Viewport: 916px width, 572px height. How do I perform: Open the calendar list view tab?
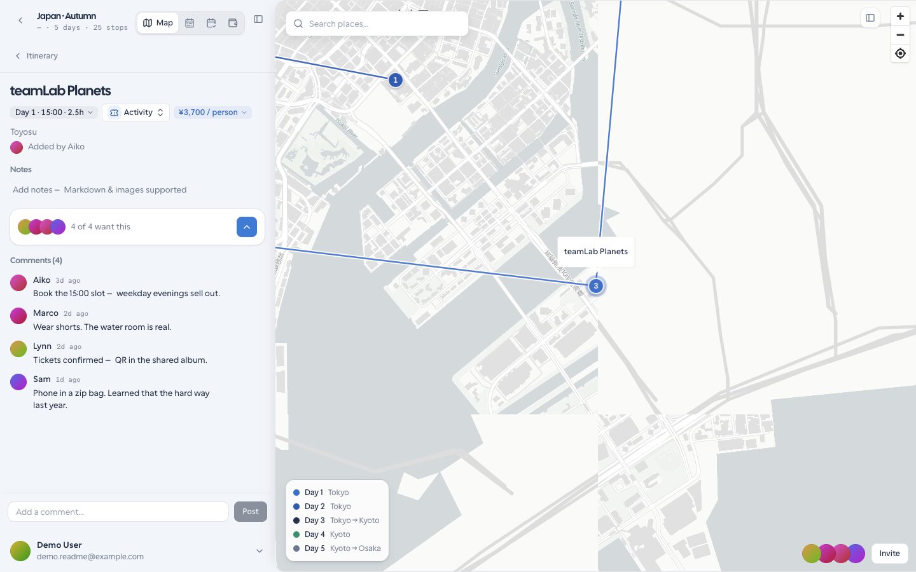(190, 23)
